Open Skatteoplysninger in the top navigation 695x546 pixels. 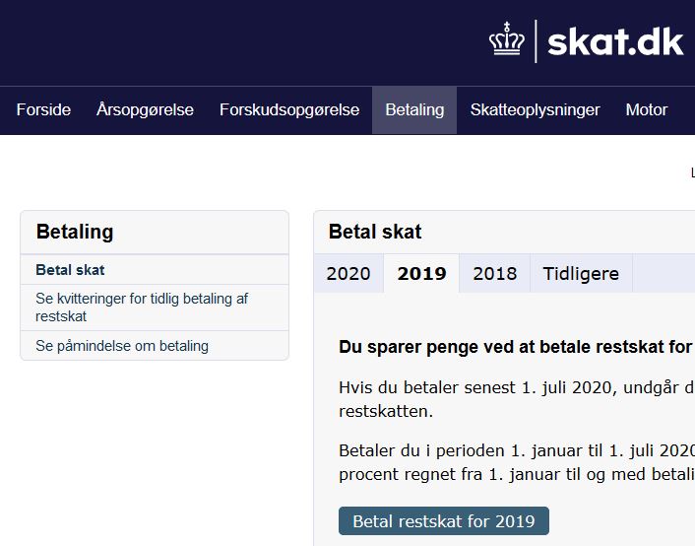[535, 110]
